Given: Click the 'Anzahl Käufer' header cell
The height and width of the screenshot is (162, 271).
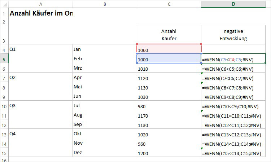Looking at the screenshot, I should click(169, 35).
